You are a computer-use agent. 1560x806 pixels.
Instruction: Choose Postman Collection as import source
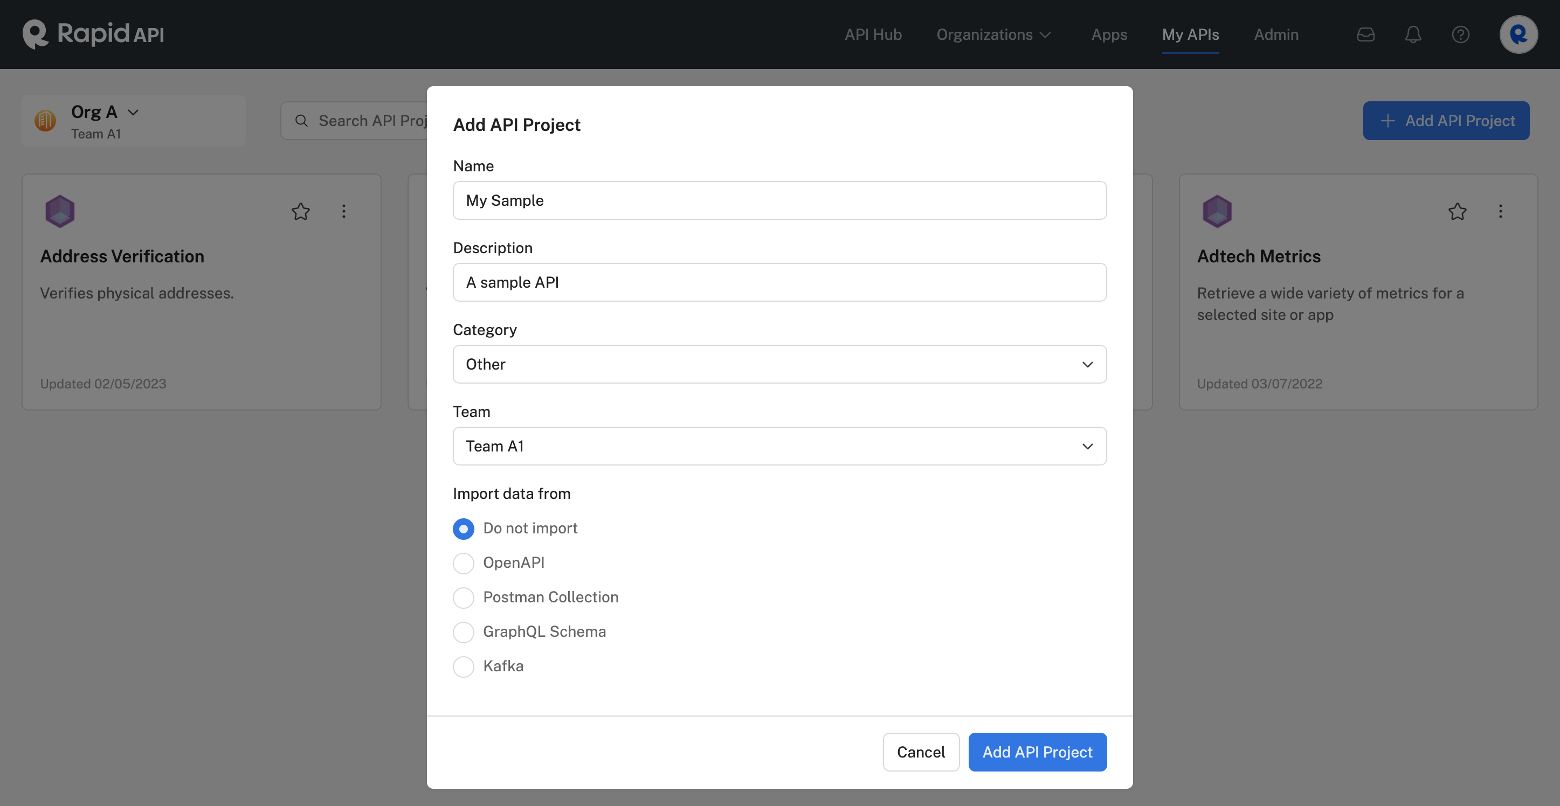(463, 598)
